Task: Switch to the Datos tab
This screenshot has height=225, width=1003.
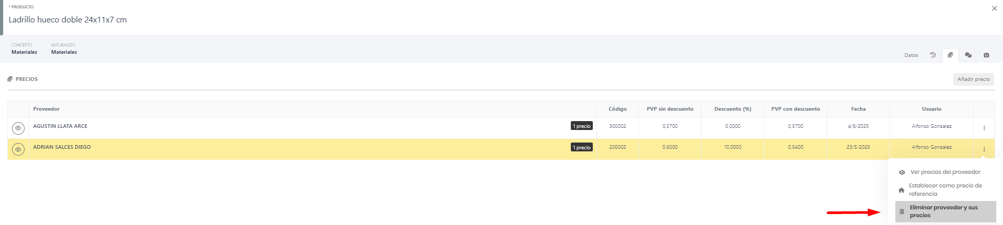Action: (x=911, y=55)
